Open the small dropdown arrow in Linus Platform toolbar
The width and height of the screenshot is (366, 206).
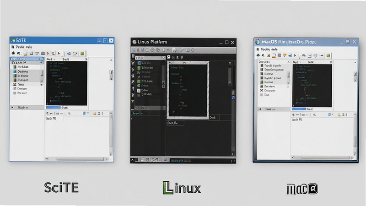pyautogui.click(x=167, y=50)
